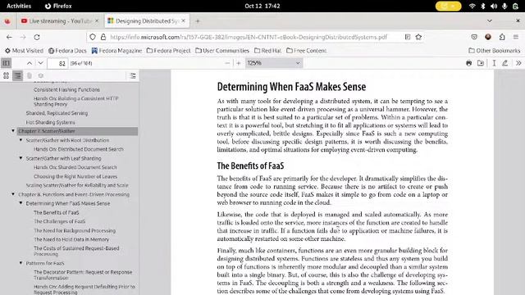Show thumbnails view in the sidebar
This screenshot has height=295, width=525.
[6, 75]
